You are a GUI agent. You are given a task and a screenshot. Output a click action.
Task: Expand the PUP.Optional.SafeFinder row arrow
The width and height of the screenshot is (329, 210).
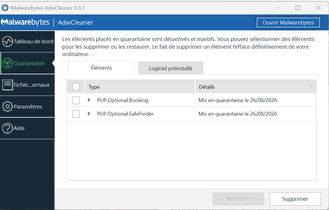tap(89, 114)
